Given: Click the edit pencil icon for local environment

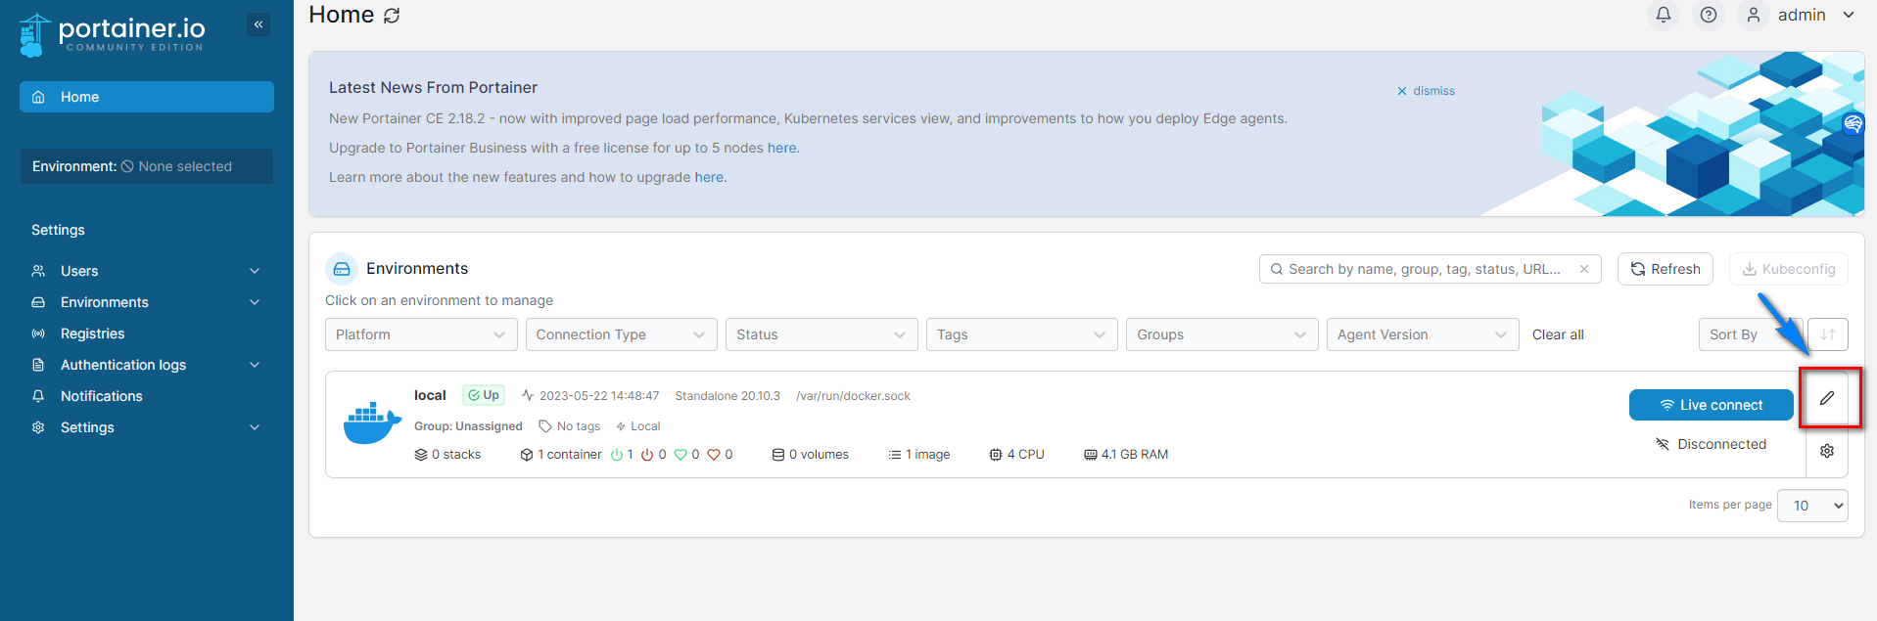Looking at the screenshot, I should click(x=1827, y=398).
